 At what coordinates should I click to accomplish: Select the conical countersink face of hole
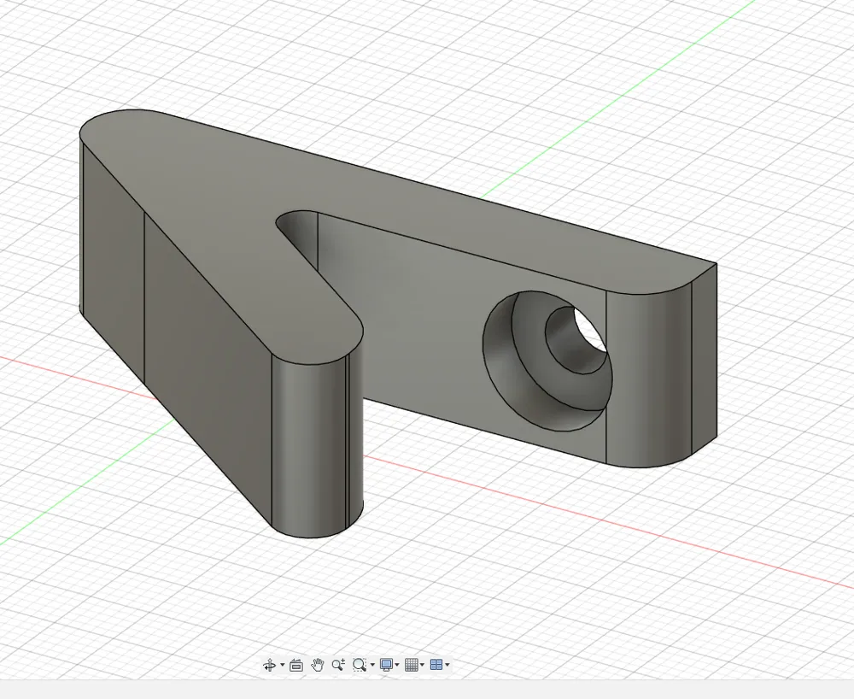pos(536,360)
